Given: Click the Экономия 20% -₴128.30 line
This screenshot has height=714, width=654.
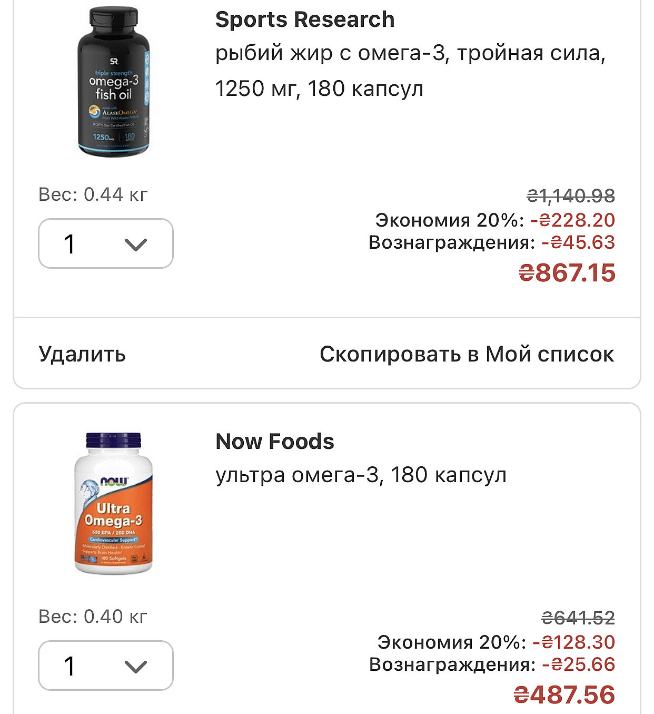Looking at the screenshot, I should [496, 642].
